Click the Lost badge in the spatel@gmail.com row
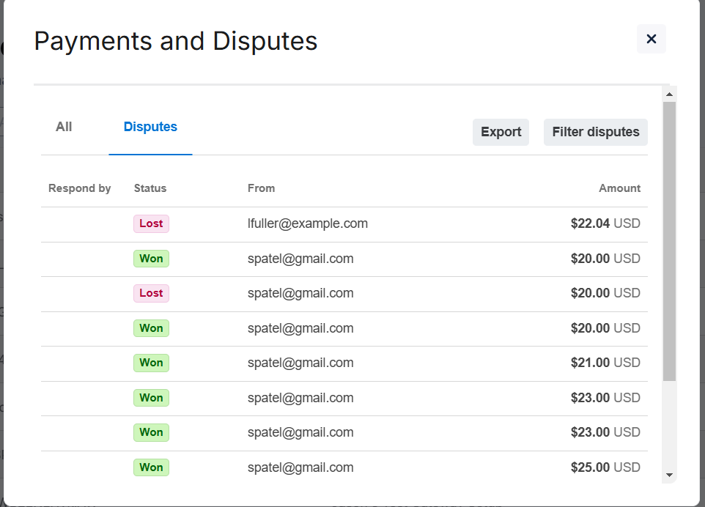Screen dimensions: 705x507 pyautogui.click(x=151, y=293)
